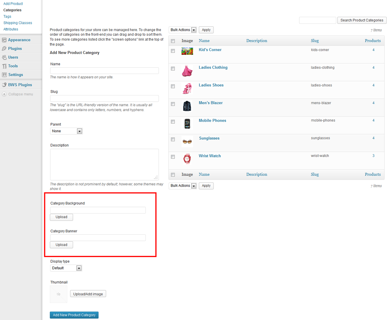Focus the Category Background URL field

click(98, 210)
